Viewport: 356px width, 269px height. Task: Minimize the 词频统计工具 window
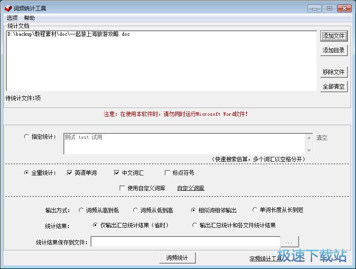coord(314,9)
